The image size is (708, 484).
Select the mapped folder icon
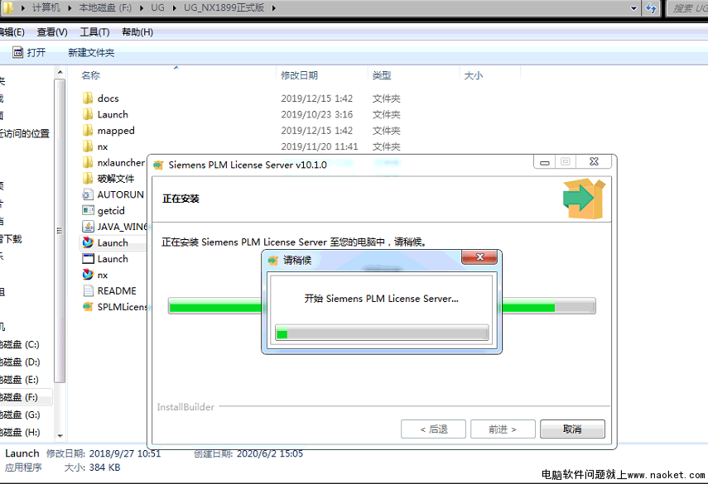click(88, 131)
